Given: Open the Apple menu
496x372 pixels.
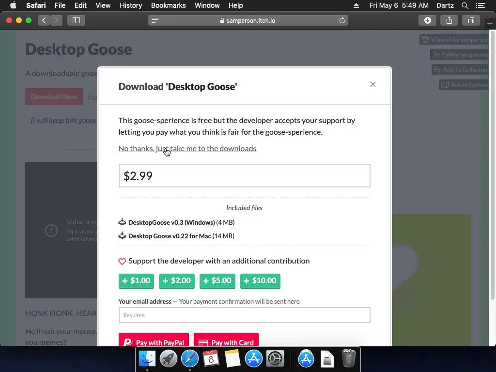Looking at the screenshot, I should click(x=13, y=5).
